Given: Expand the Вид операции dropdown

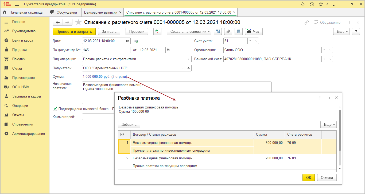Looking at the screenshot, I should point(189,59).
